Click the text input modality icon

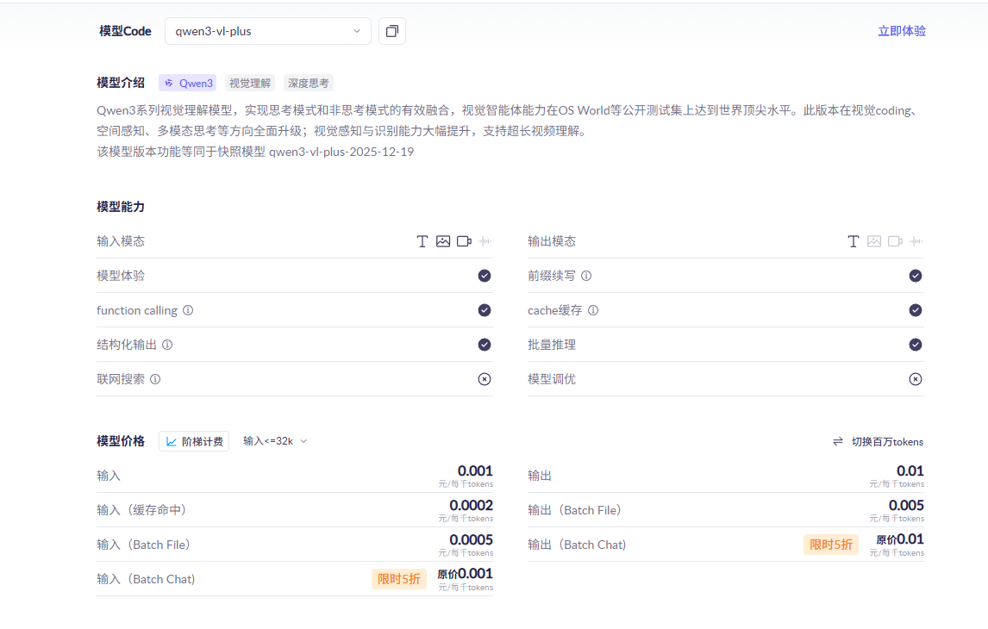tap(422, 241)
